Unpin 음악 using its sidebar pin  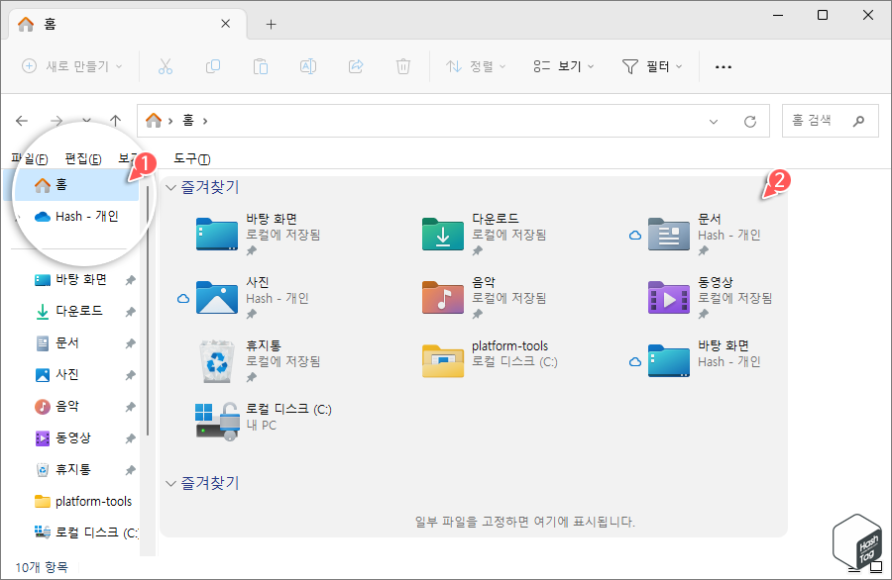[x=130, y=408]
